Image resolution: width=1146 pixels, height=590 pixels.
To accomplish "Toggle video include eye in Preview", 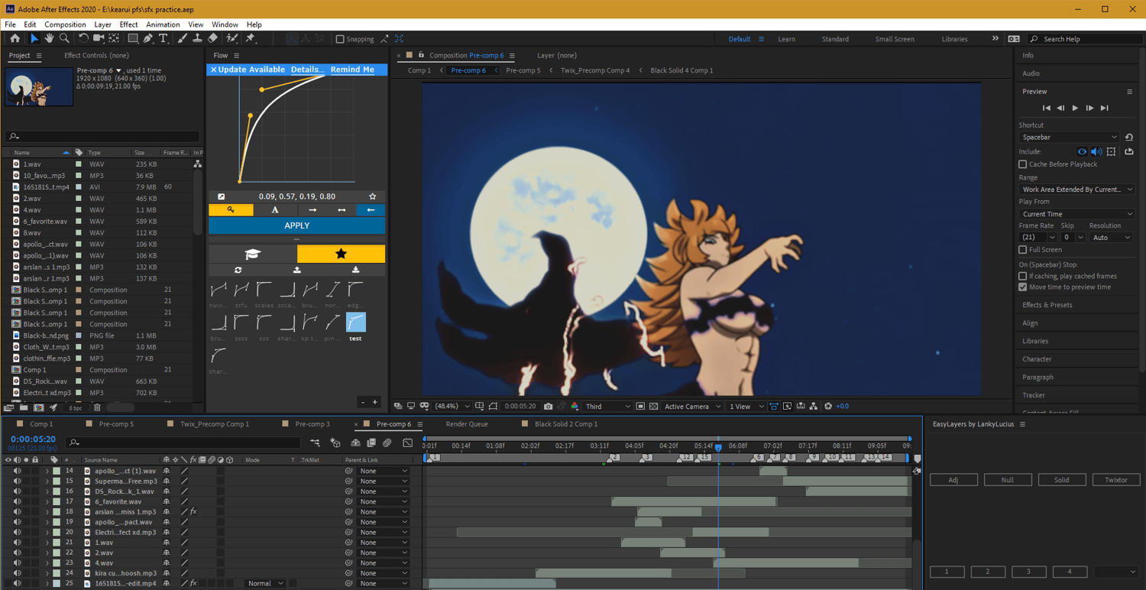I will (1082, 152).
